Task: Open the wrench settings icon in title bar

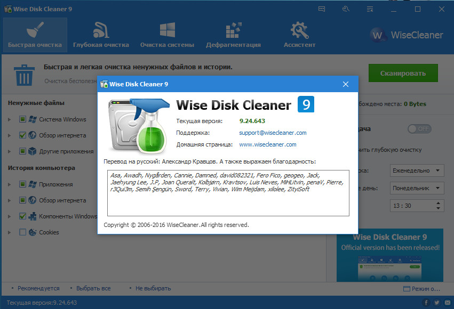Action: pos(345,9)
